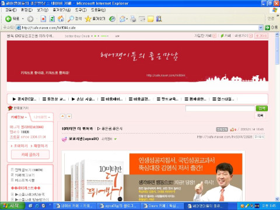The image size is (280, 210).
Task: Open the 파일(F) menu
Action: point(11,10)
